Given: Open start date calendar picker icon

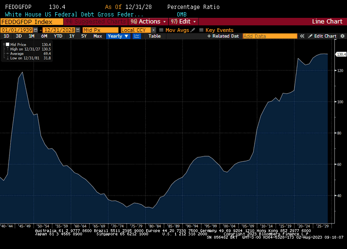Looking at the screenshot, I should point(36,30).
